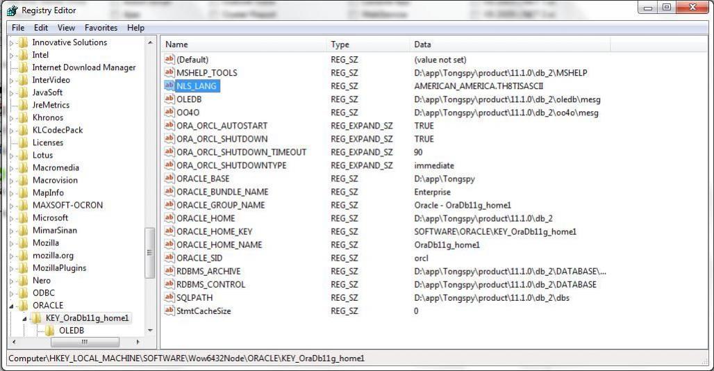Click the 'orcl' data value
This screenshot has height=371, width=714.
(x=421, y=258)
